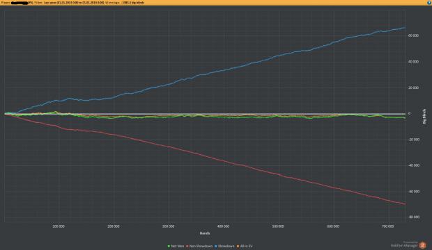Toggle the Showdown series label
This screenshot has width=432, height=250.
pos(226,246)
